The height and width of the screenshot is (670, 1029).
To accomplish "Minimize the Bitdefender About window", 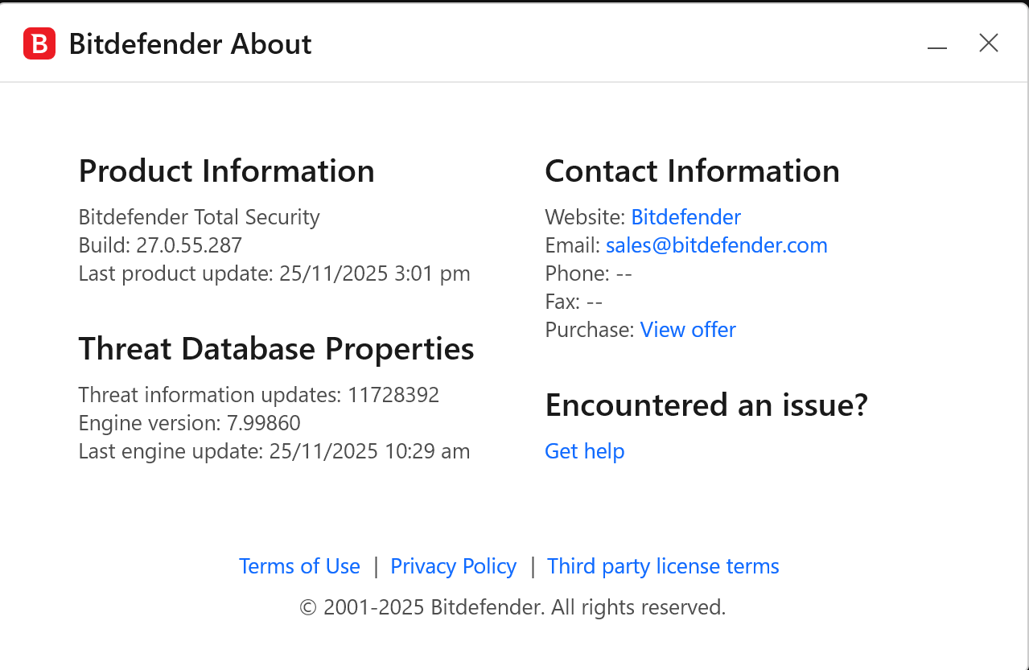I will 936,45.
